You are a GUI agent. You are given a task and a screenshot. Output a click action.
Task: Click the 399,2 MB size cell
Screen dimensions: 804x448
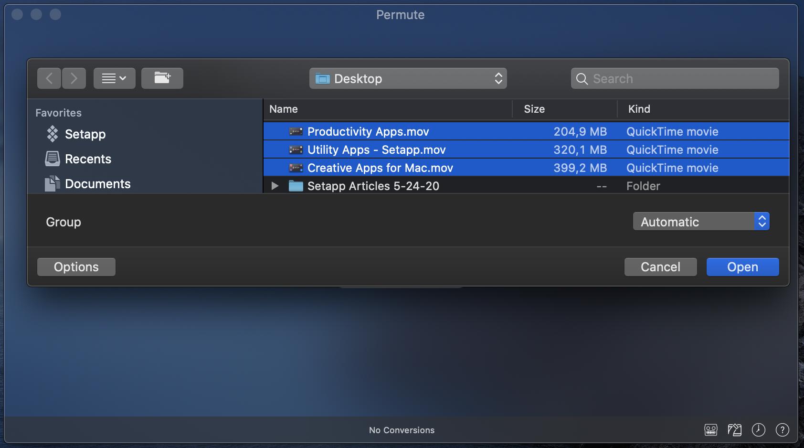pyautogui.click(x=580, y=168)
